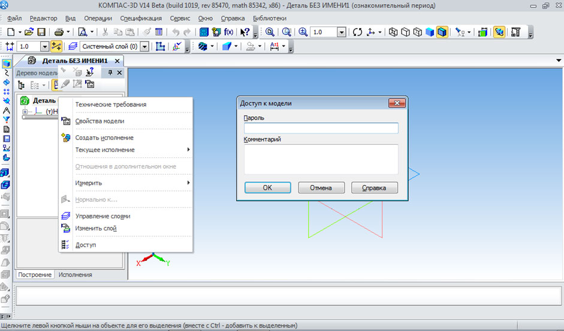Open Текущее исполнение submenu
This screenshot has width=564, height=331.
(x=125, y=150)
